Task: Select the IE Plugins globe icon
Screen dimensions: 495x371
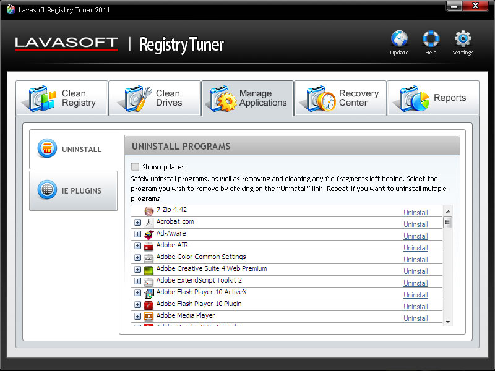Action: click(x=47, y=190)
